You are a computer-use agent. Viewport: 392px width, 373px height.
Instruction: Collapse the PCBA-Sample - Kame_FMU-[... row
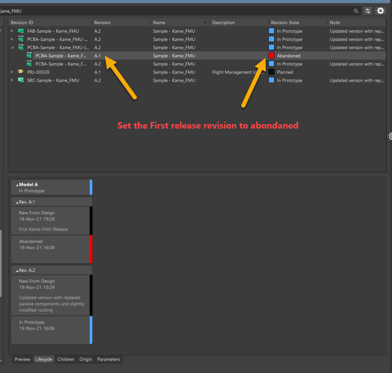(12, 47)
